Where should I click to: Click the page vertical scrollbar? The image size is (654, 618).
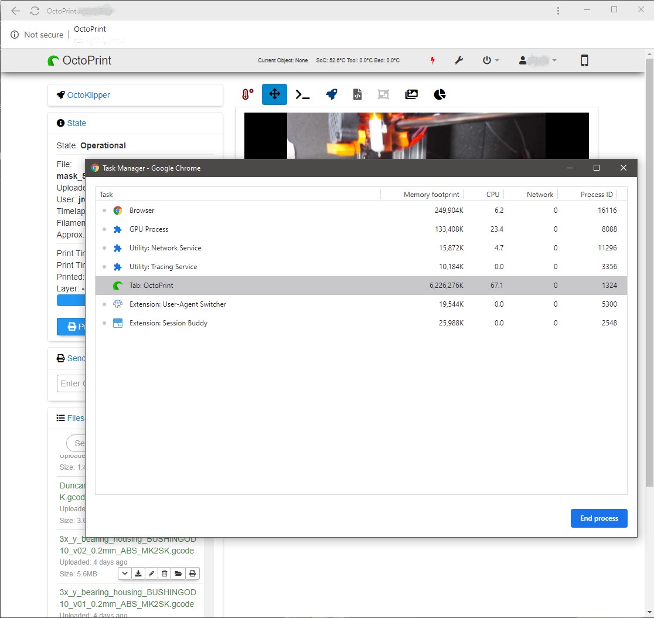pyautogui.click(x=649, y=272)
